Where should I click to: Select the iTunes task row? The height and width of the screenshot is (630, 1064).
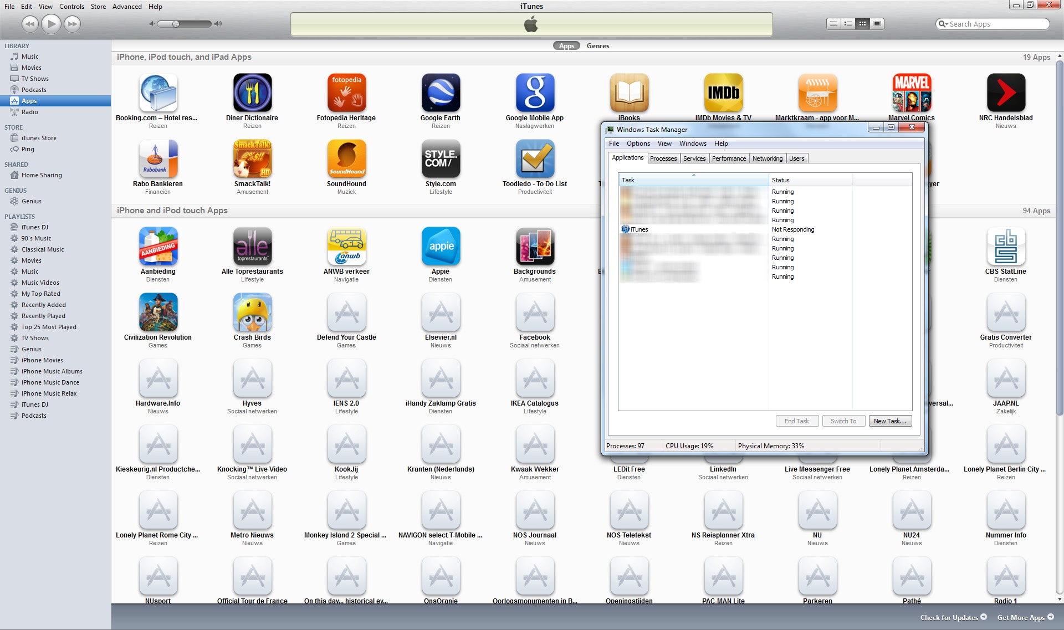639,229
